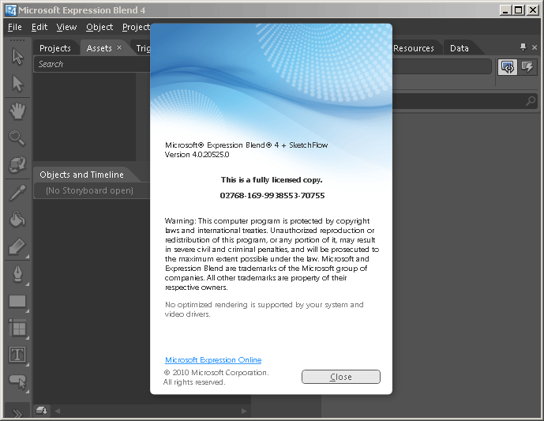Select the Rectangle shape tool
Screen dimensions: 544x421
tap(17, 301)
